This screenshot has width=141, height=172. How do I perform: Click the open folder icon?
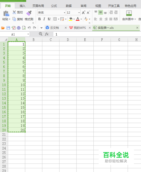(3, 28)
